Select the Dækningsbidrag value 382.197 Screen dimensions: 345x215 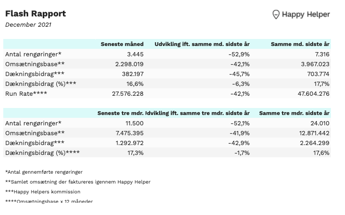[x=133, y=74]
